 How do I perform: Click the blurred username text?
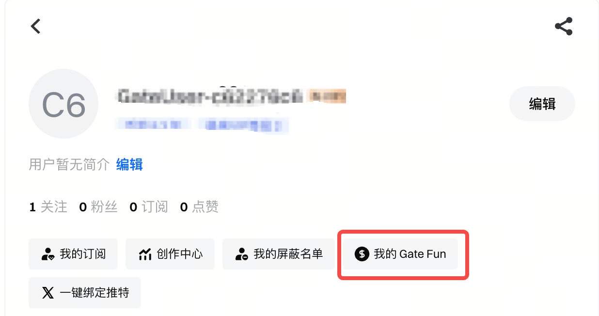(x=210, y=96)
